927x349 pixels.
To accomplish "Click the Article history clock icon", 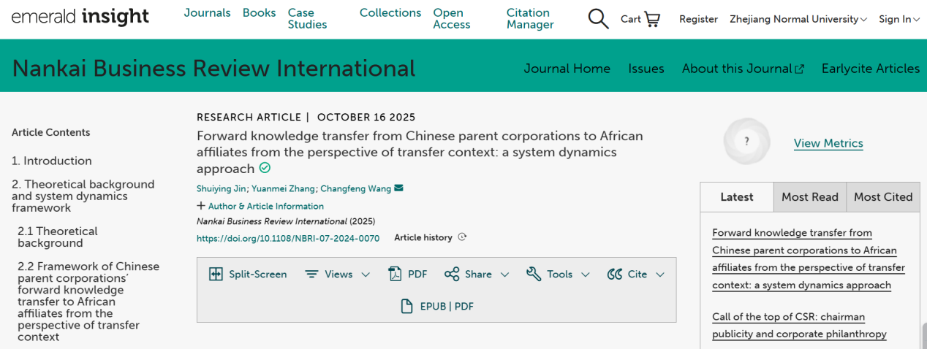I will 462,237.
